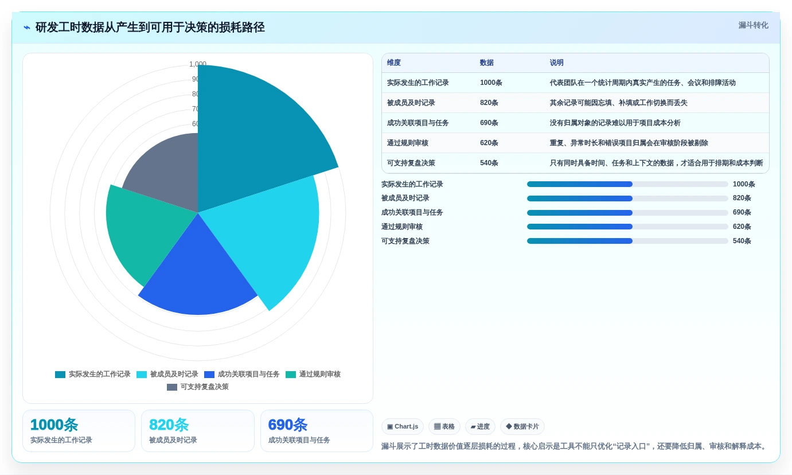
Task: Open the 690条 成功关联项目与任务 data card
Action: (317, 431)
